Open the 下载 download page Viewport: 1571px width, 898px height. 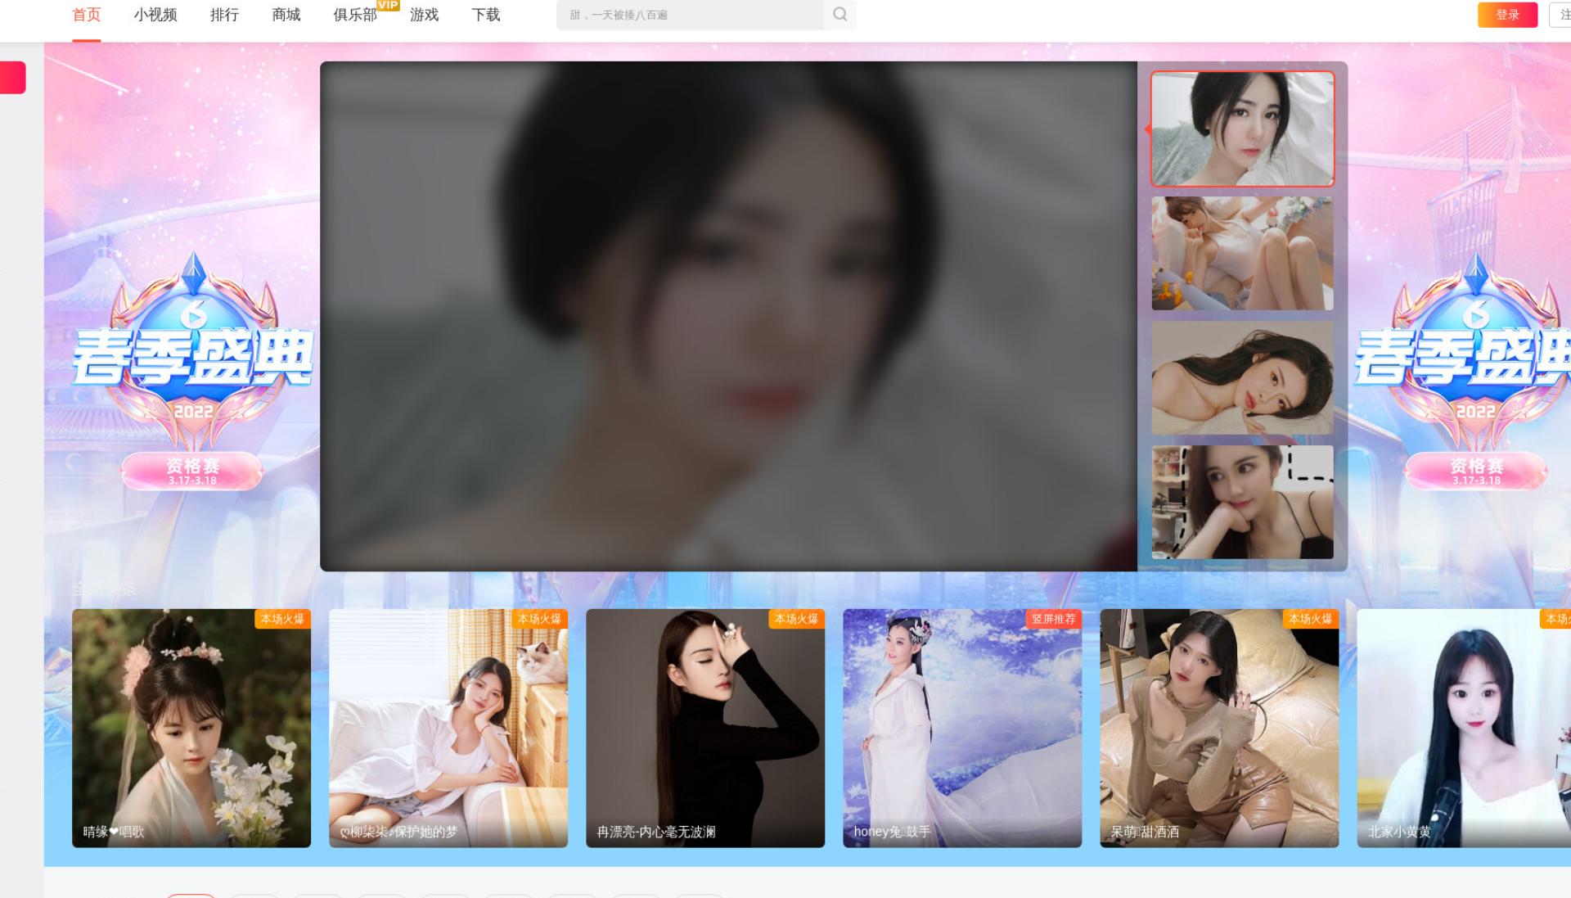click(486, 15)
